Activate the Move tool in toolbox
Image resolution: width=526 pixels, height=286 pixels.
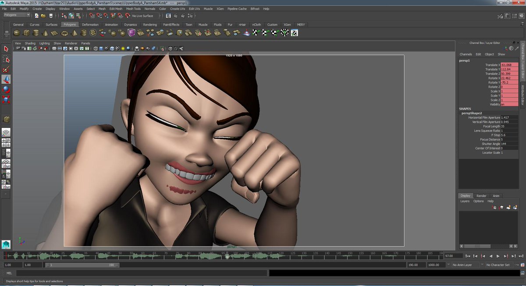pos(6,79)
